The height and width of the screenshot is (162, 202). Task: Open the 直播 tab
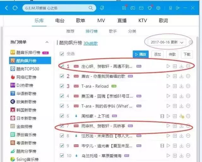coord(122,21)
